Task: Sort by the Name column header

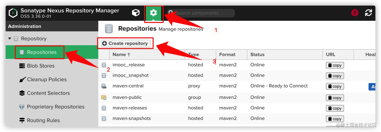Action: (x=147, y=54)
